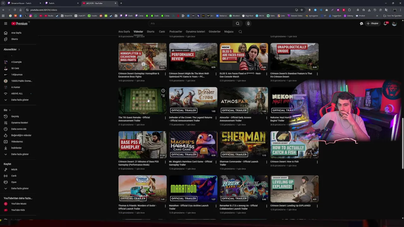This screenshot has width=404, height=227.
Task: Open ABOVE ALL subscription channel
Action: 17,94
